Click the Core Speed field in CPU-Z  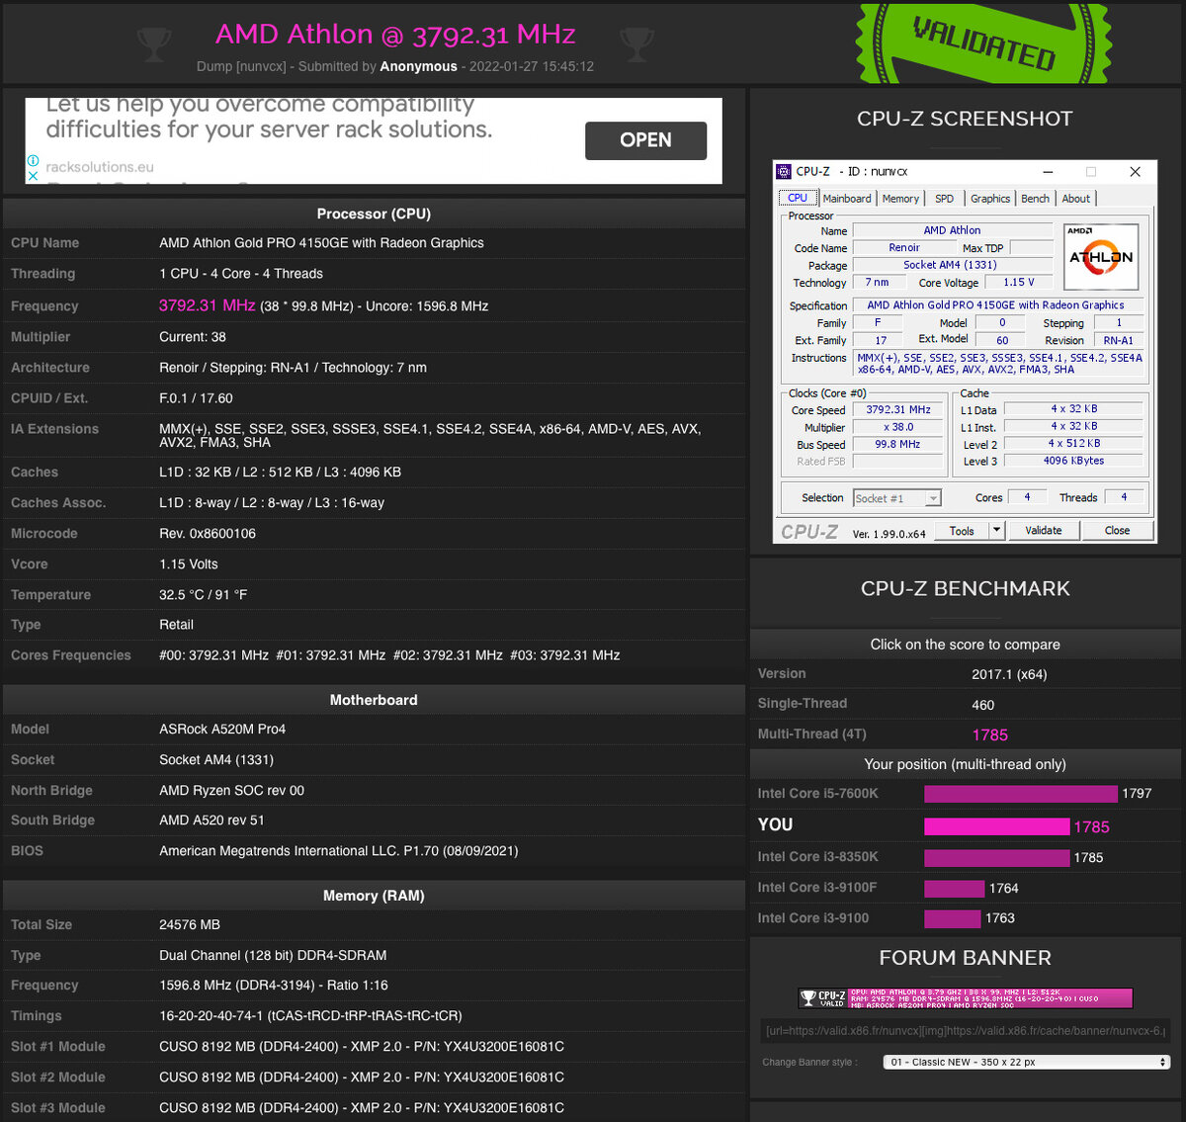(898, 409)
